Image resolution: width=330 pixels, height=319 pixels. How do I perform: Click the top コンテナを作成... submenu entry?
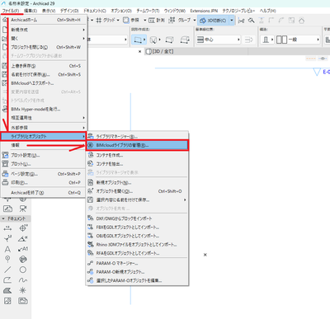137,155
